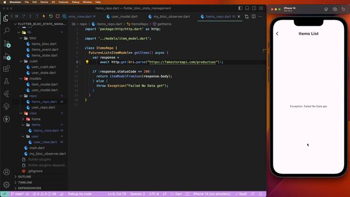The height and width of the screenshot is (197, 350).
Task: Toggle the secondary sidebar layout icon
Action: click(x=254, y=8)
